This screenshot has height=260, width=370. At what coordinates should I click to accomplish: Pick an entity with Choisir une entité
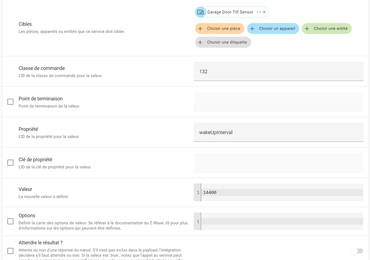coord(327,29)
